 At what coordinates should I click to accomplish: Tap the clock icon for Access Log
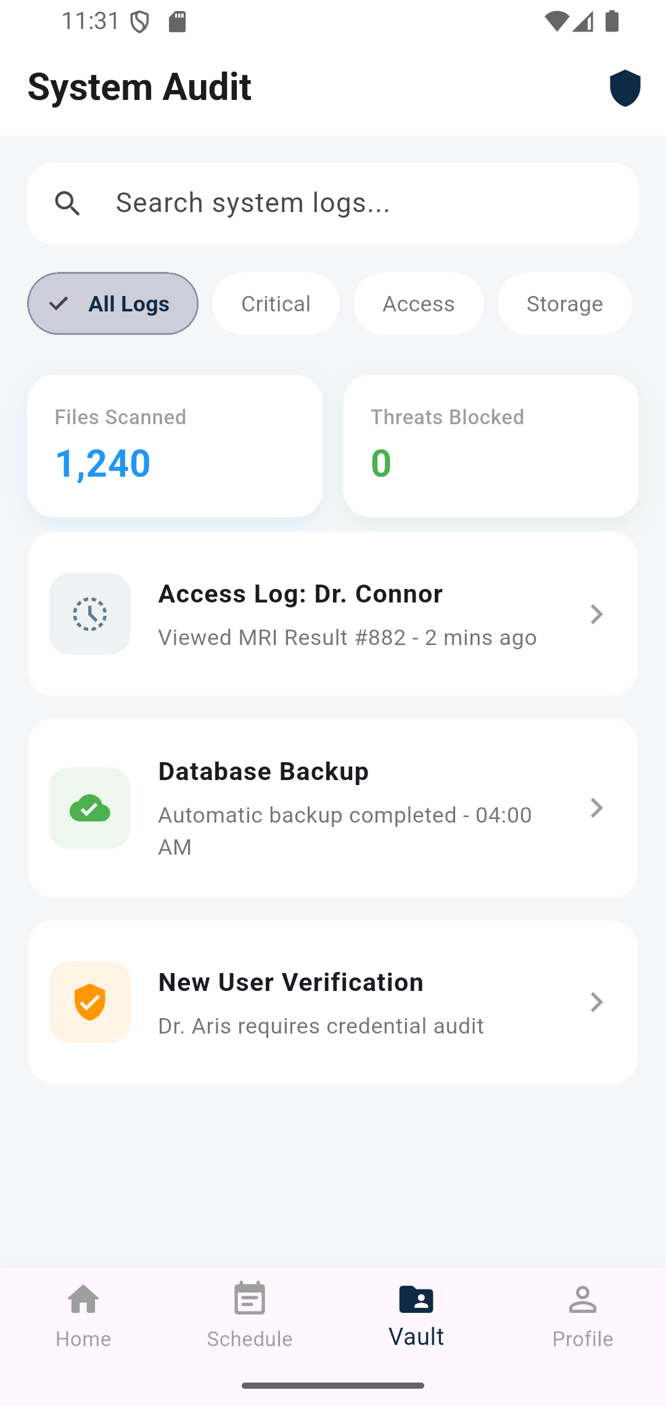90,614
